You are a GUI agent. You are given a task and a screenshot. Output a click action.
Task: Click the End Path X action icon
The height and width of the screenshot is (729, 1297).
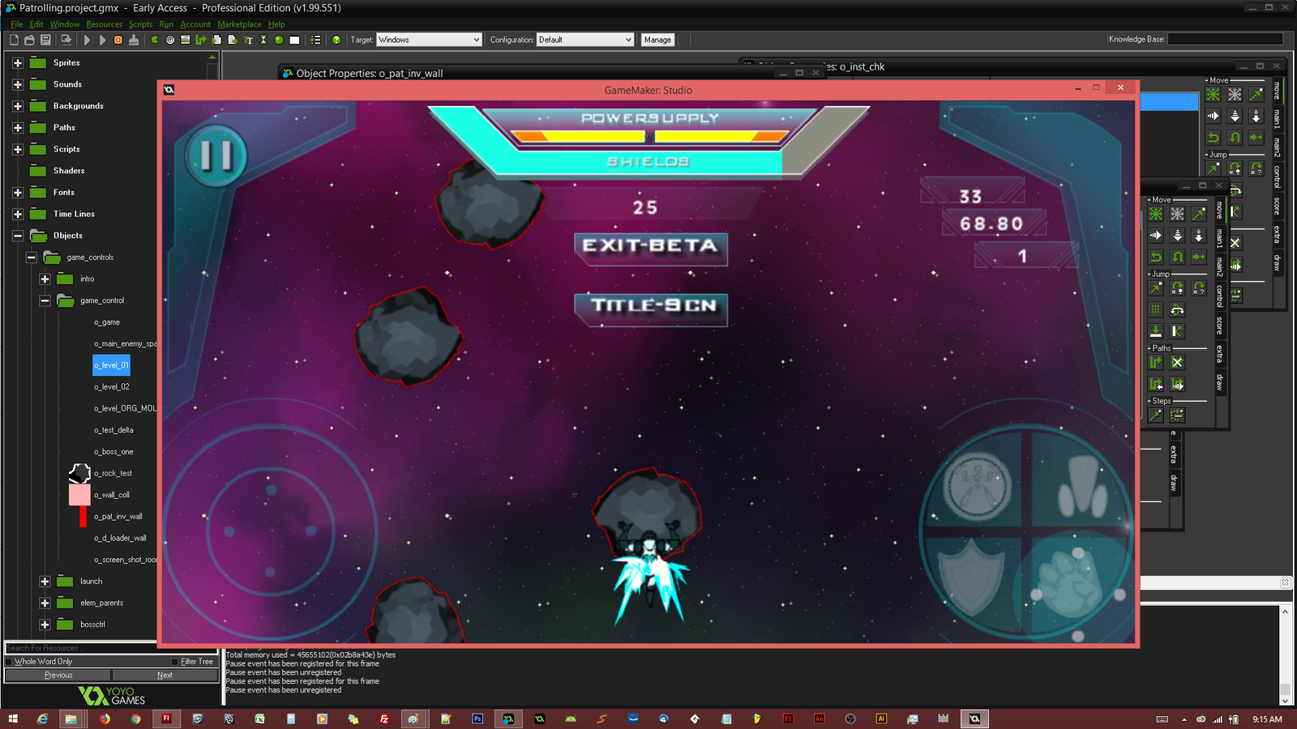[1177, 362]
